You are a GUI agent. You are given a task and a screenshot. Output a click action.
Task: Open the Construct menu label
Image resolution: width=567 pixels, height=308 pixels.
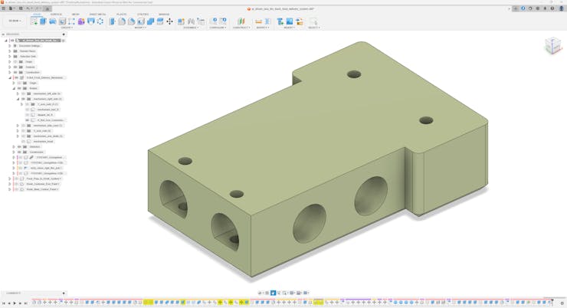click(x=241, y=28)
